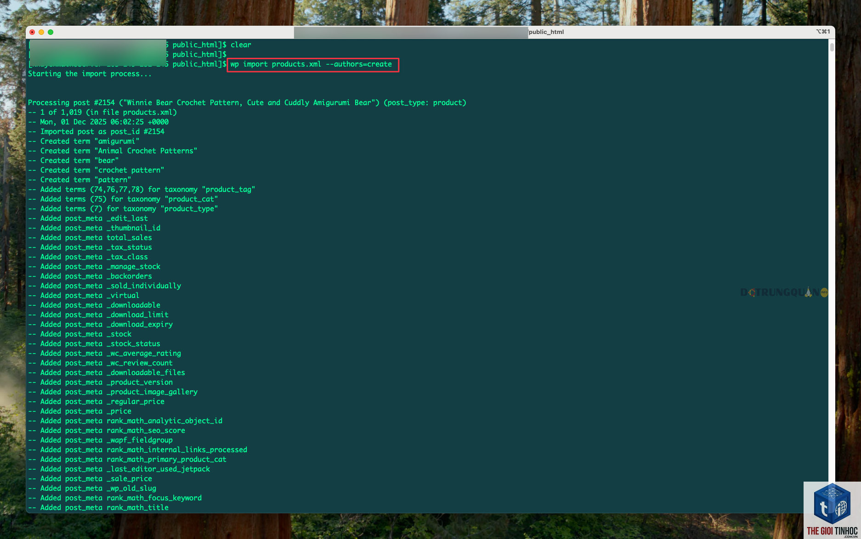Click 'Added post_meta total_sales' line
861x539 pixels.
90,238
